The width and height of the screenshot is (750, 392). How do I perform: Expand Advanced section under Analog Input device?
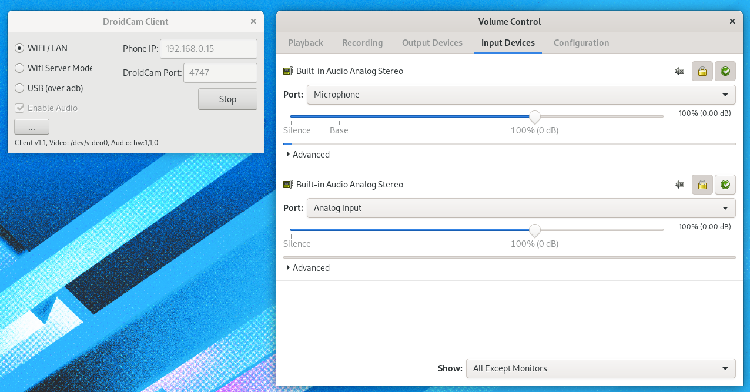pos(307,268)
